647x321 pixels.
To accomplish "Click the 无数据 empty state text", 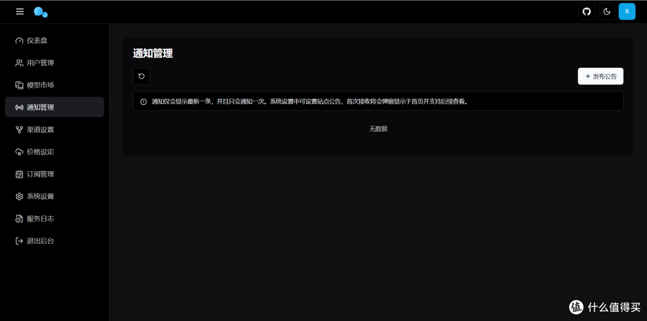I will point(378,129).
